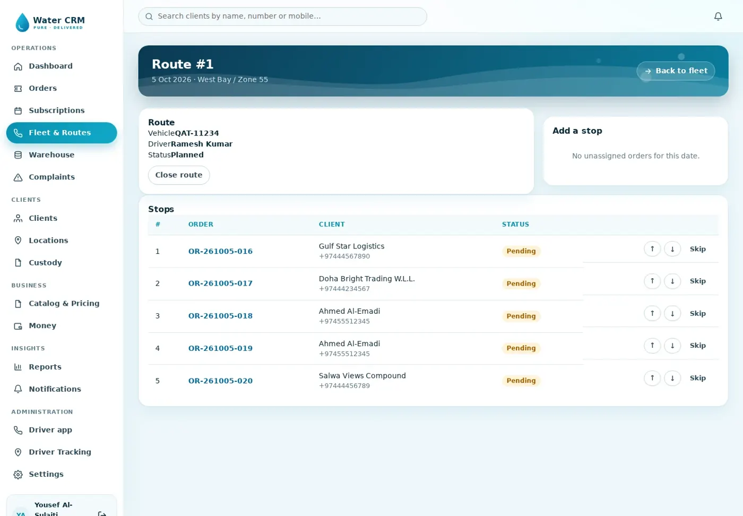Click the search magnifier icon

149,16
